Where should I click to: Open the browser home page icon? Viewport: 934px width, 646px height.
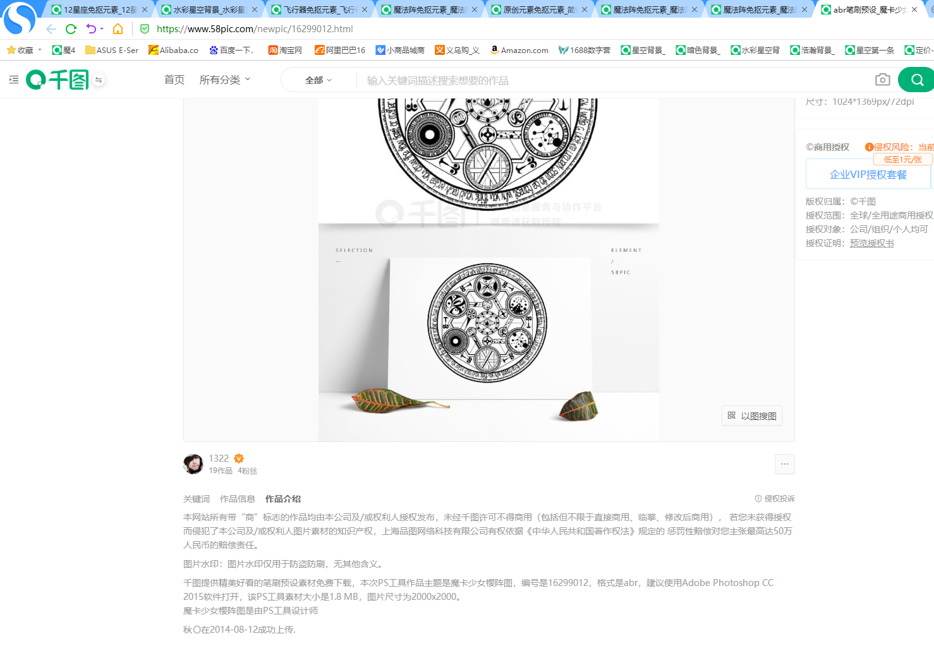pos(118,29)
